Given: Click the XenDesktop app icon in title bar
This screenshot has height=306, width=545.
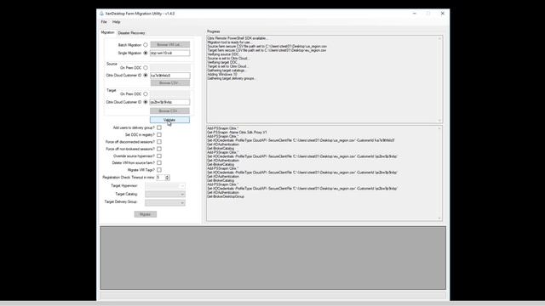Looking at the screenshot, I should coord(101,14).
